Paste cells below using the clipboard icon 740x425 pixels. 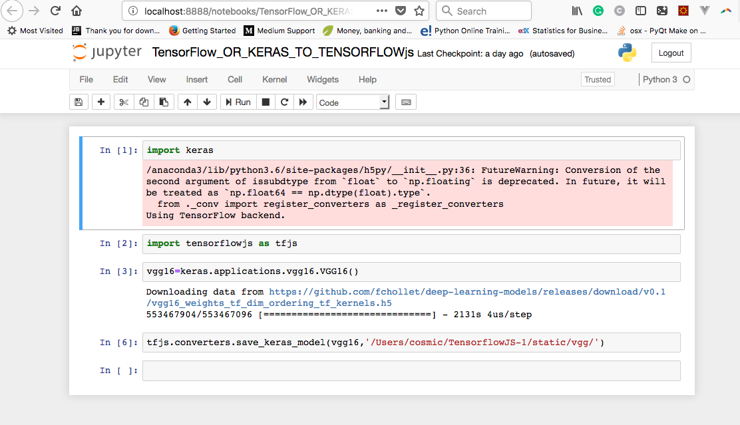(164, 102)
